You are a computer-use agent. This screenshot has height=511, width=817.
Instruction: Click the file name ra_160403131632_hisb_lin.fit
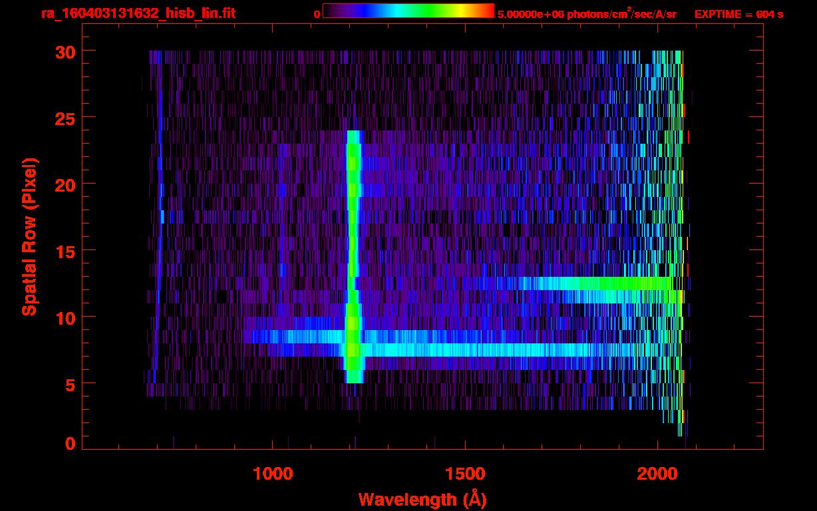(x=137, y=13)
